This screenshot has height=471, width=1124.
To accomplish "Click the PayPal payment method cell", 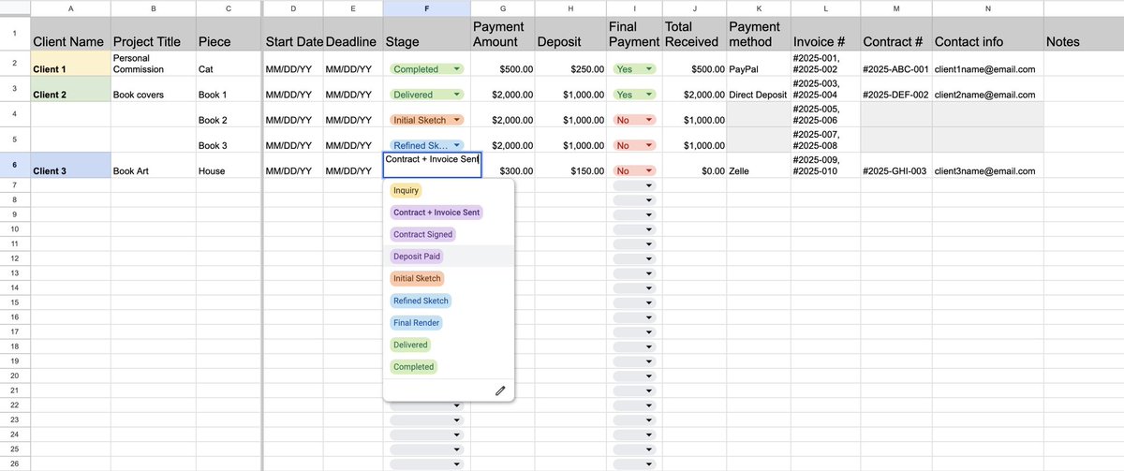I will point(757,64).
